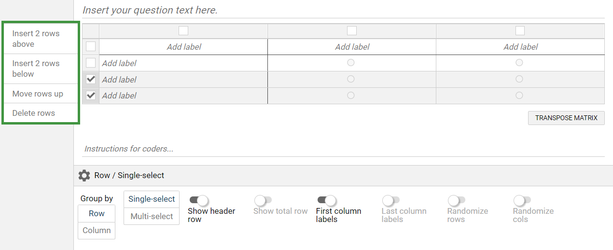Check the third column's header checkbox
The width and height of the screenshot is (613, 250).
point(520,31)
